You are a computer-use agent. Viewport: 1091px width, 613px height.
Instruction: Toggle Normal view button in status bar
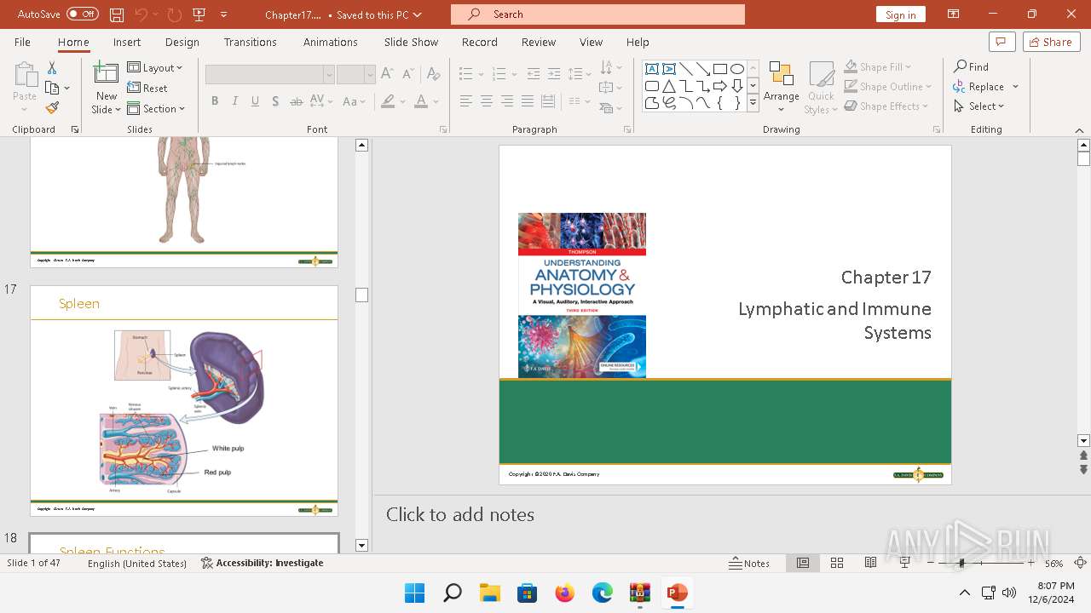click(803, 563)
